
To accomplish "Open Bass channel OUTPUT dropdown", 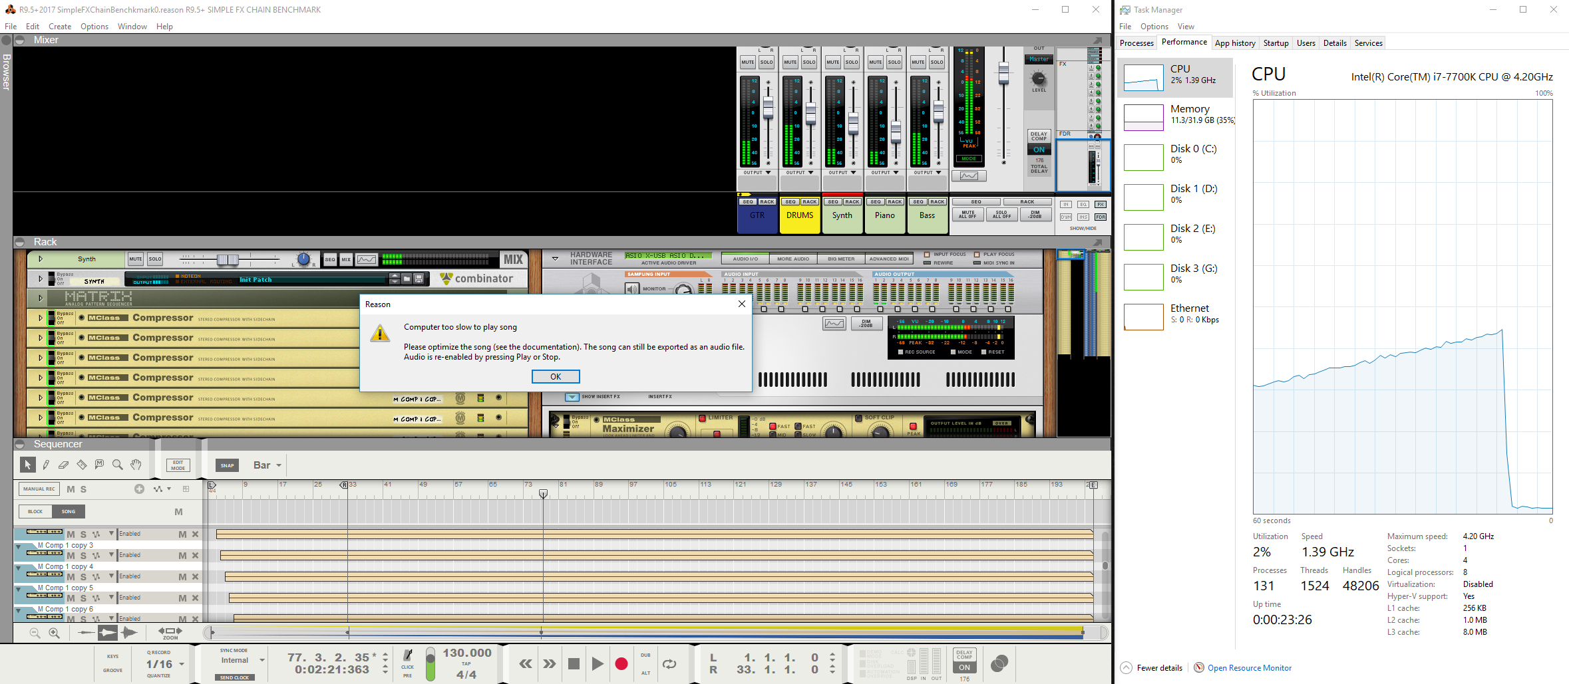I will click(928, 173).
